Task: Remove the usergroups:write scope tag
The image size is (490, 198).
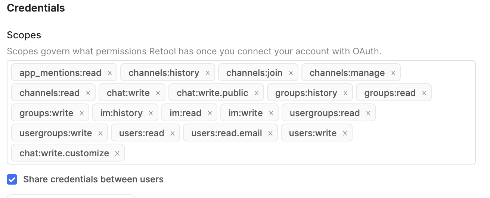Action: 100,133
